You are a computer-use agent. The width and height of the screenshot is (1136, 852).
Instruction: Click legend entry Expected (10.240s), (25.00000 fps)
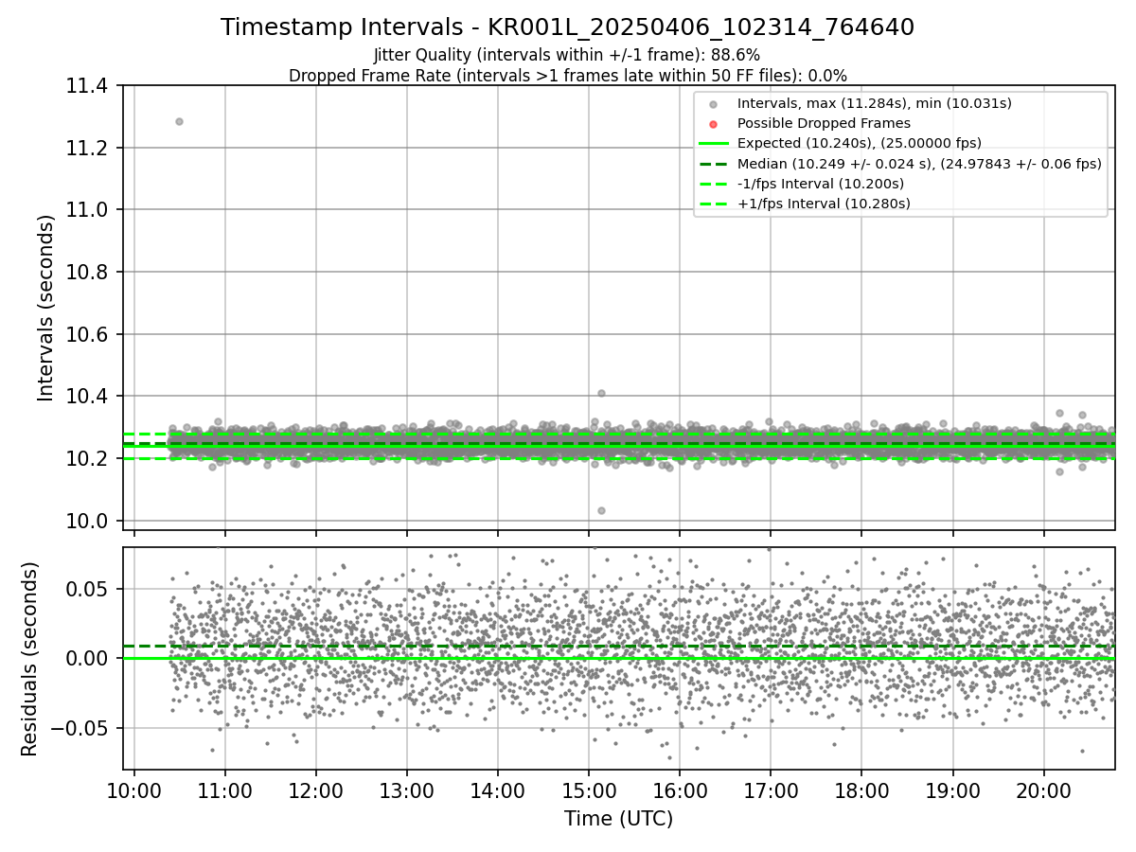(859, 143)
